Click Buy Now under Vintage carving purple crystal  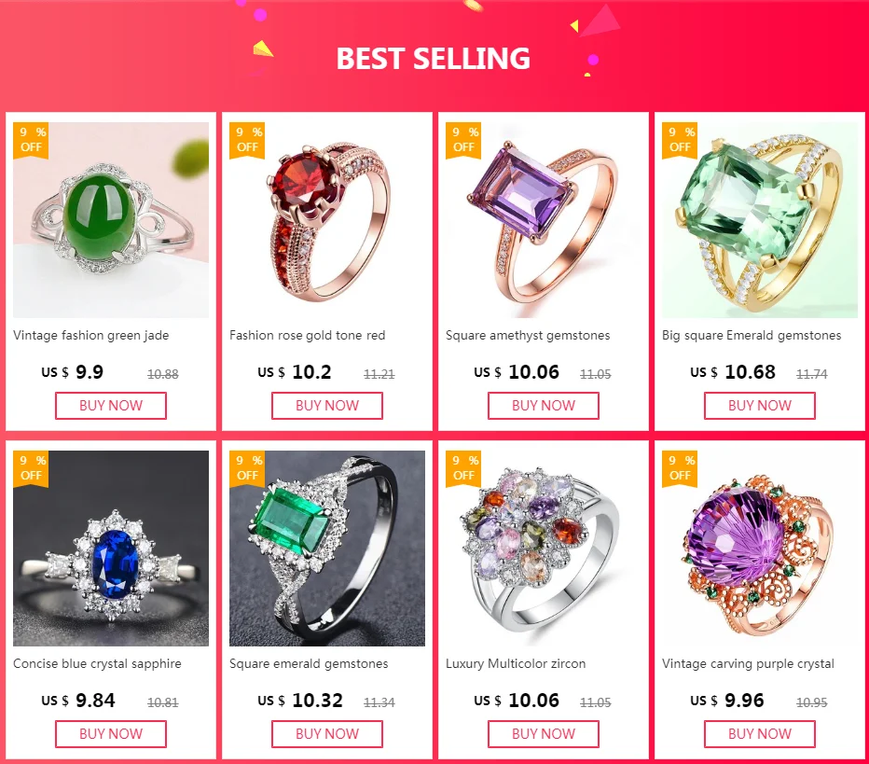tap(760, 734)
